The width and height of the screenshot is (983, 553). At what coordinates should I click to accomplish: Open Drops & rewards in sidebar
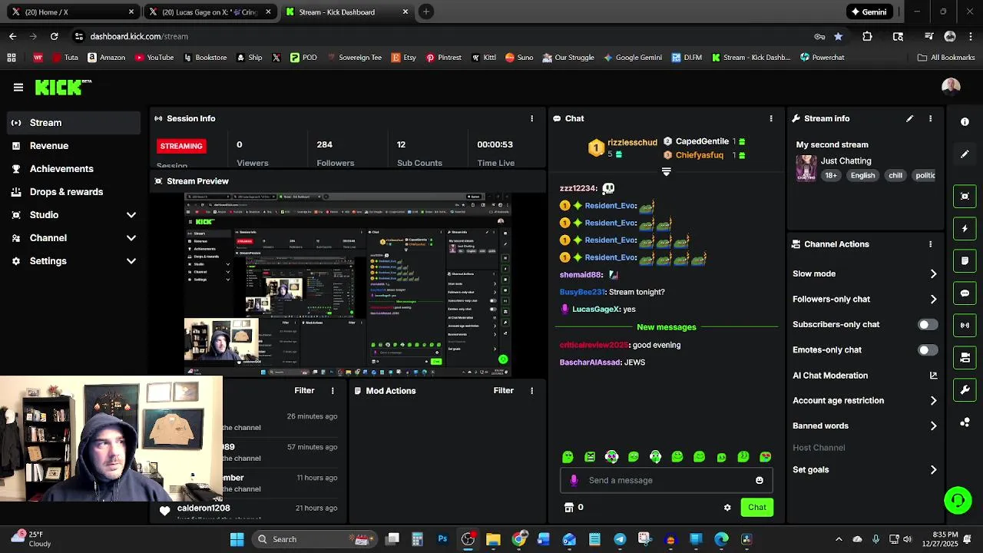click(74, 192)
